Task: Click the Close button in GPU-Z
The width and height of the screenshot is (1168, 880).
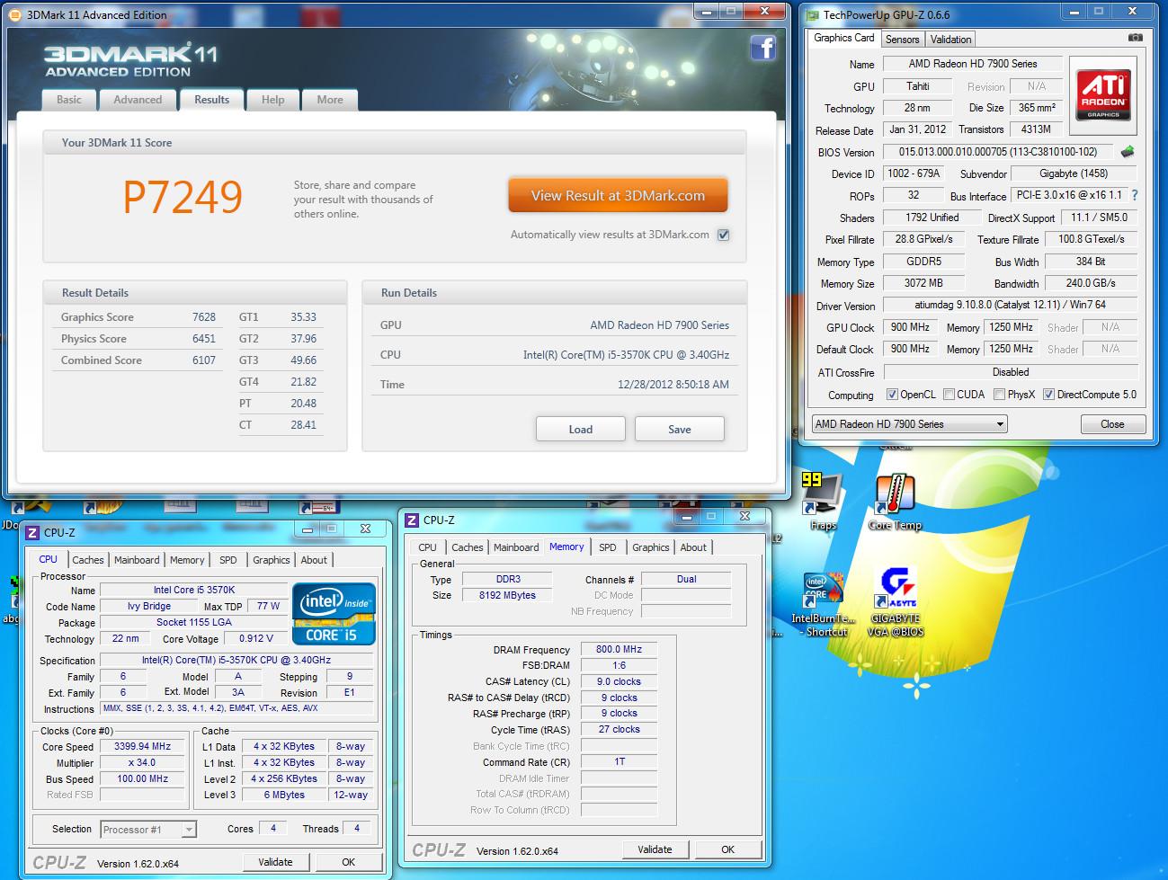Action: coord(1112,424)
